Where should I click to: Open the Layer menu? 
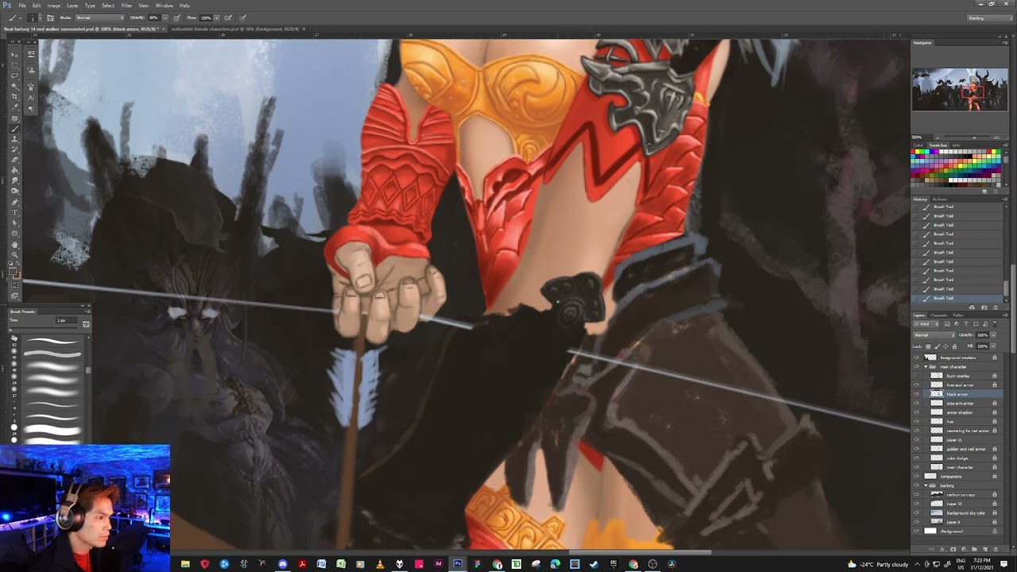click(x=72, y=6)
